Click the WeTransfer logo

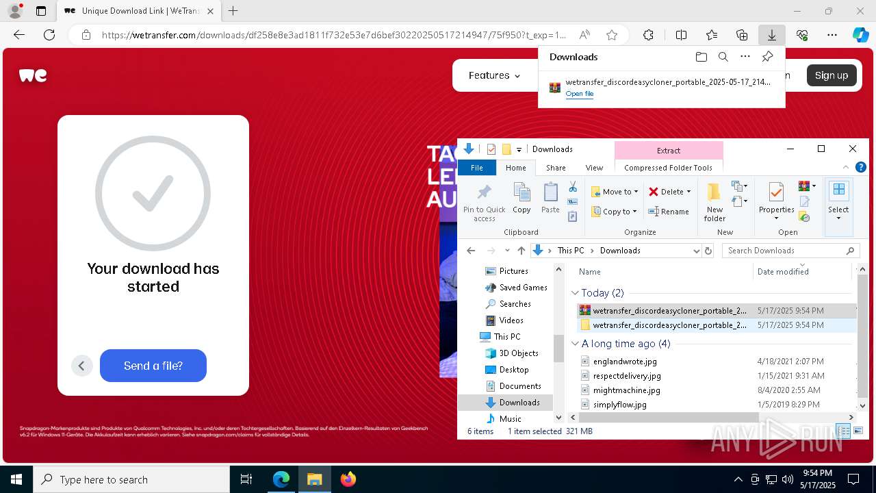coord(33,75)
